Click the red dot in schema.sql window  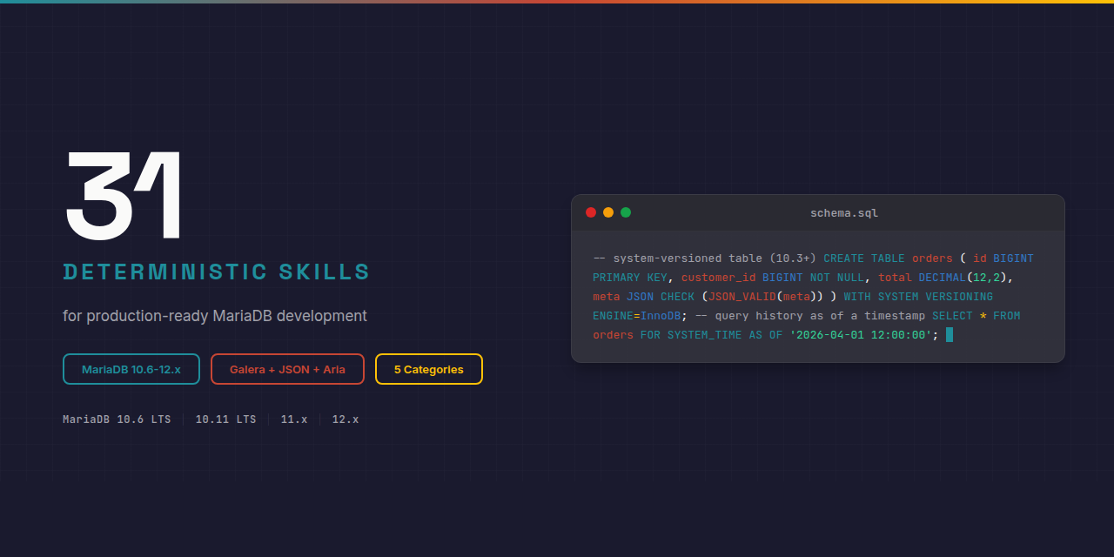click(x=591, y=212)
